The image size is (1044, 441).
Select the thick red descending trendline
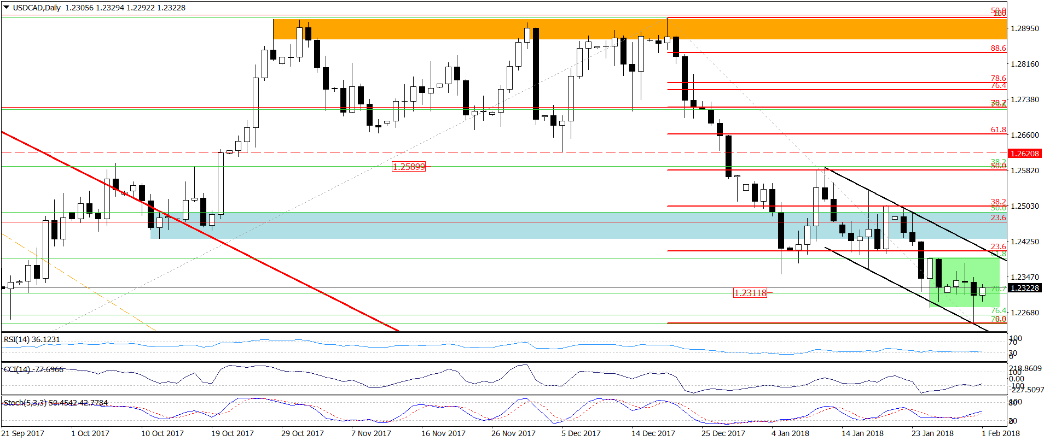point(200,231)
